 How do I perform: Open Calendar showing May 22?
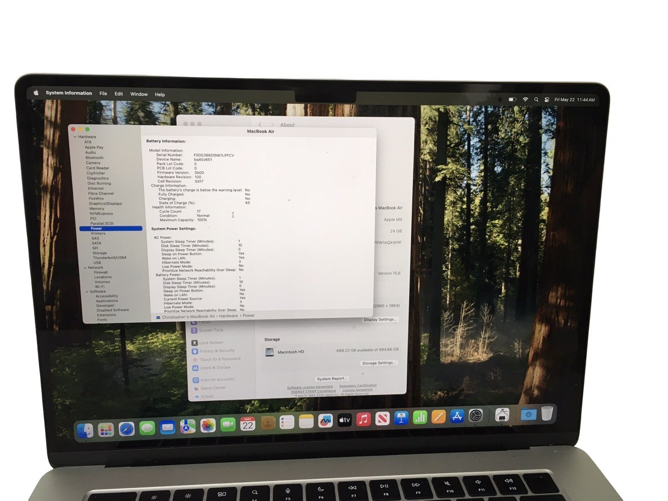click(x=248, y=424)
